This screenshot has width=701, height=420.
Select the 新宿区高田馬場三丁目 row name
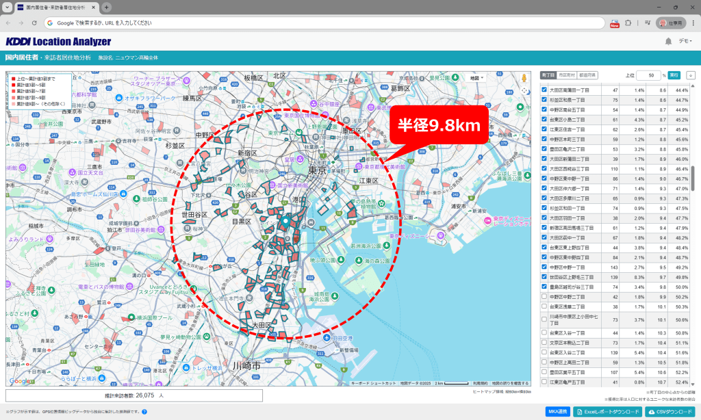pos(572,228)
